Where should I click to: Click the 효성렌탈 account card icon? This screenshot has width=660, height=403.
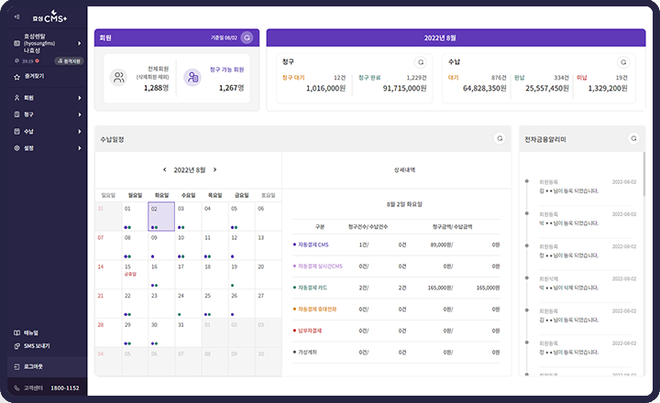click(x=16, y=43)
